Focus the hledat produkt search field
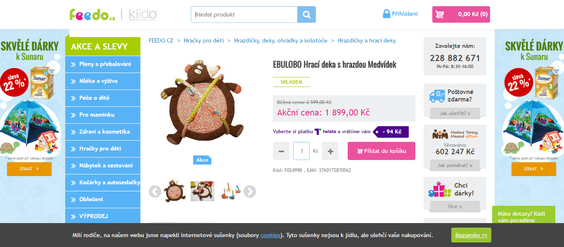Image resolution: width=564 pixels, height=247 pixels. point(244,14)
